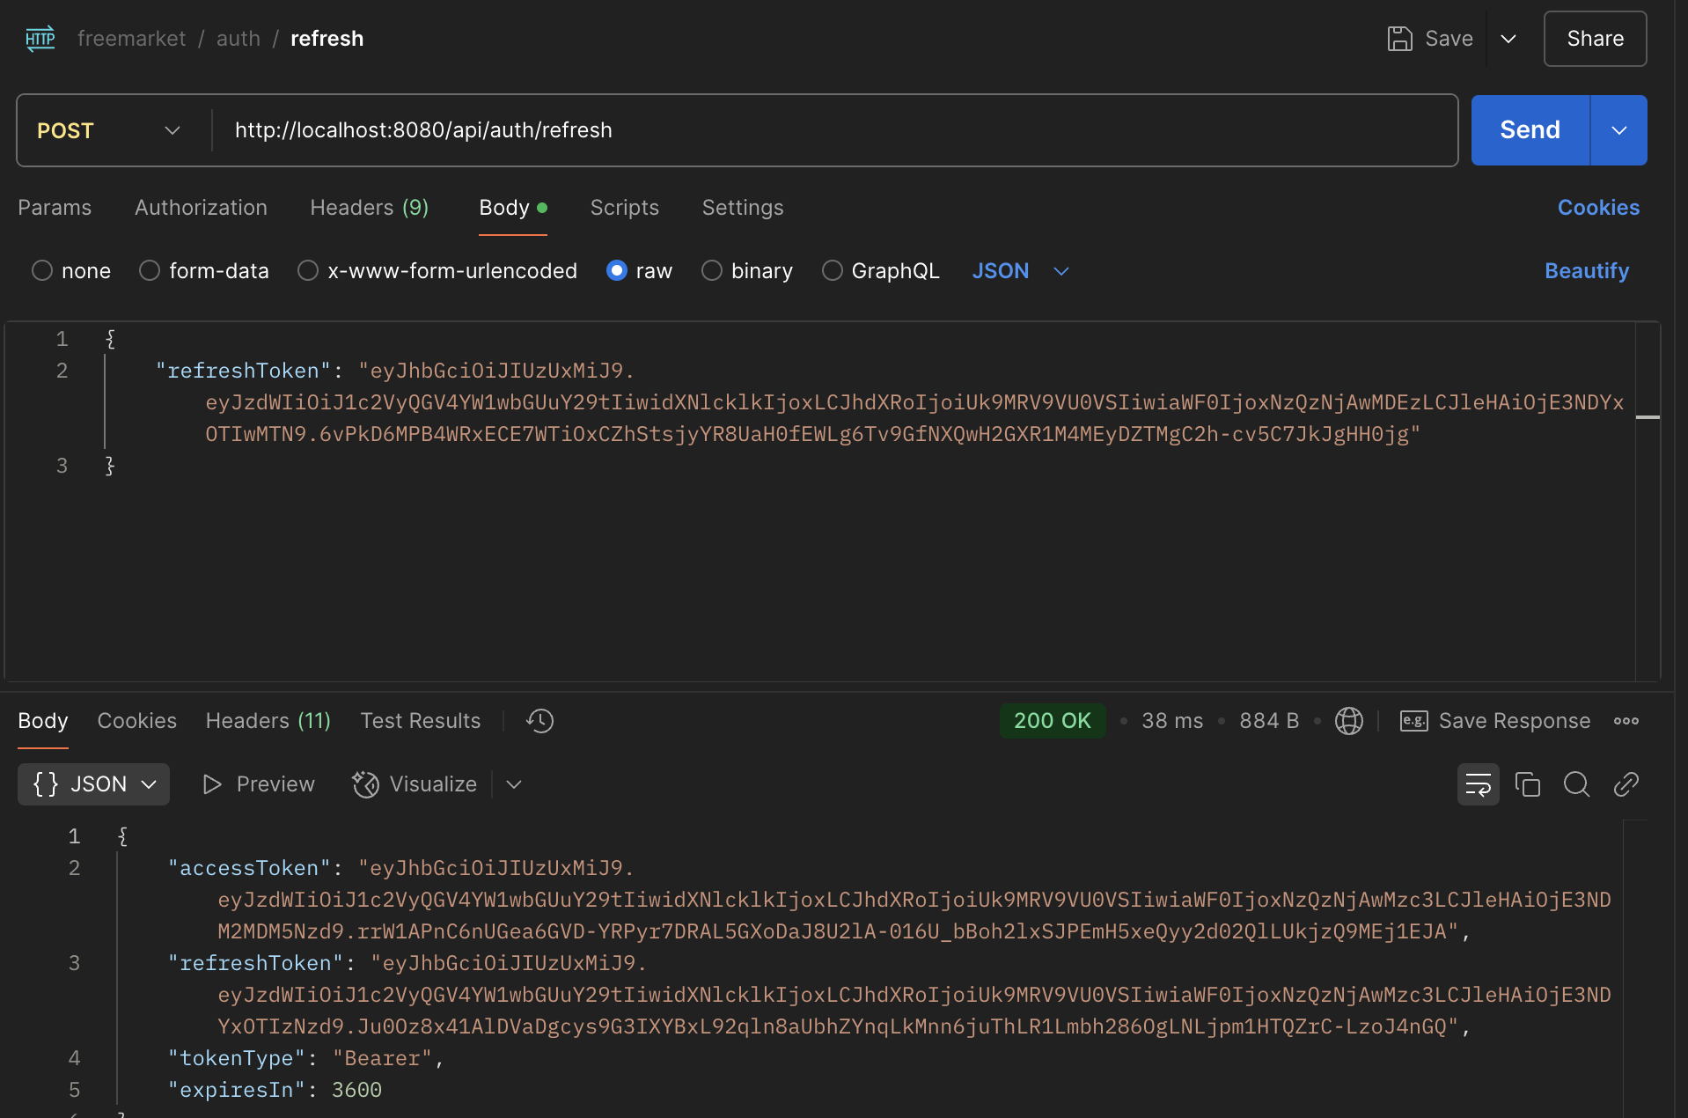Open the Params tab
The image size is (1688, 1118).
[55, 208]
